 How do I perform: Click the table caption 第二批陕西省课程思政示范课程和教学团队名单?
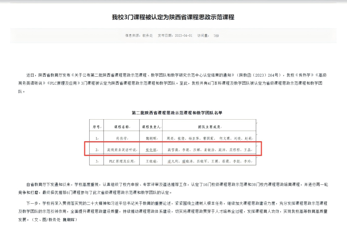177,113
